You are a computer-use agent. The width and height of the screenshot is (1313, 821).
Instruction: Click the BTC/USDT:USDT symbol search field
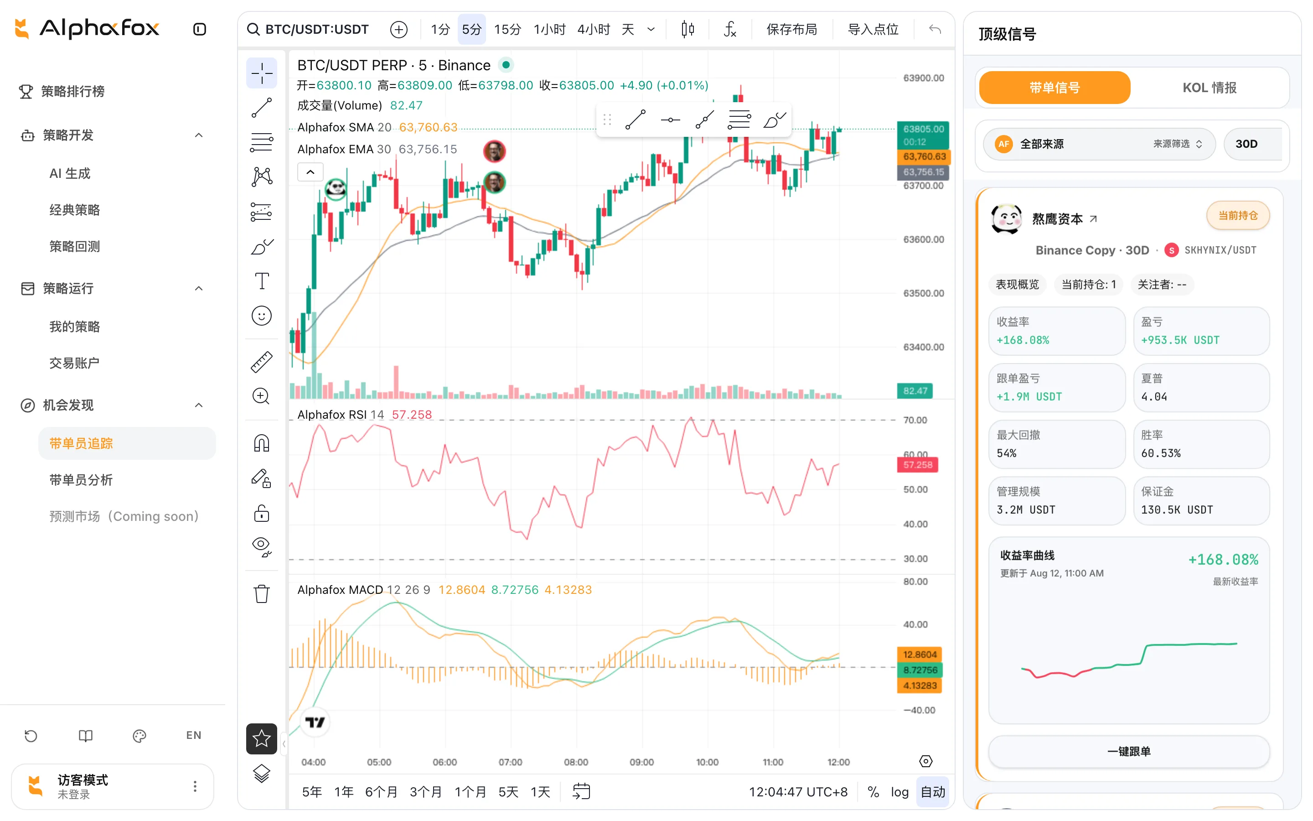[x=309, y=29]
